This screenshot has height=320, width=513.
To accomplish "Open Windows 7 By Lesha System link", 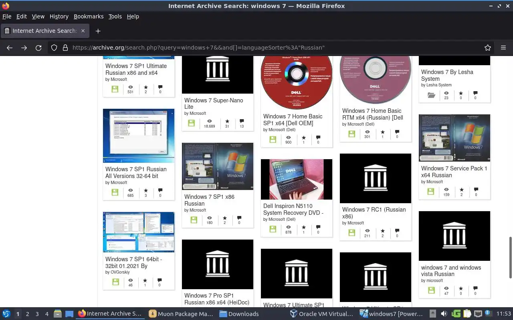I will pos(447,75).
